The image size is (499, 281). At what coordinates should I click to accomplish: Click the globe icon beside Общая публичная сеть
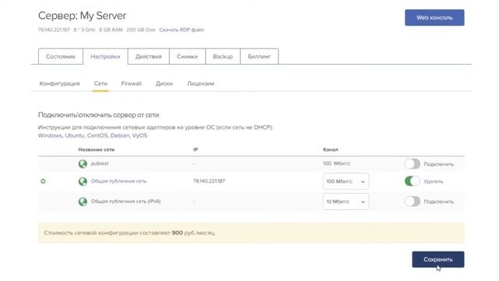83,181
